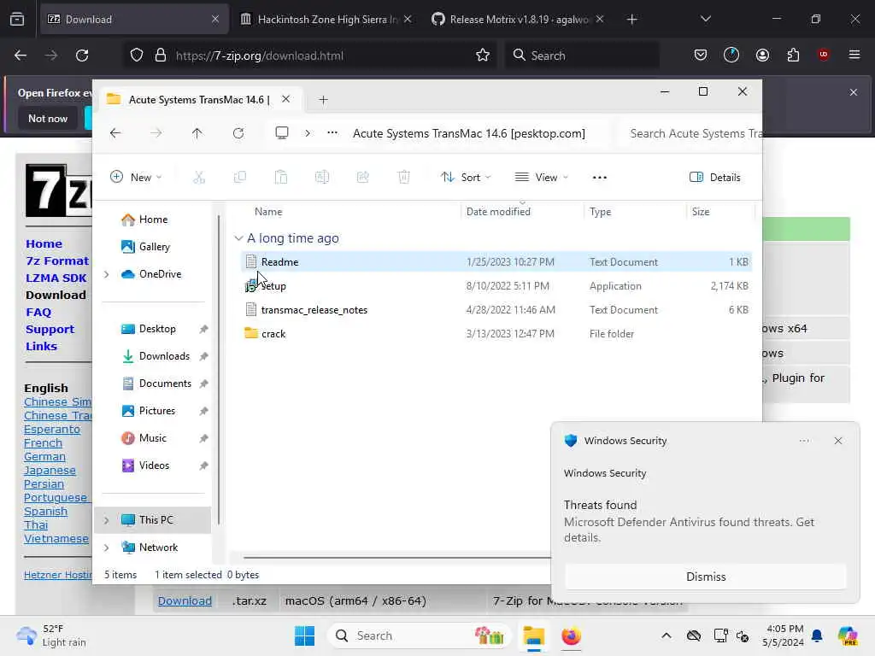Bookmark this page with the star icon
875x656 pixels.
coord(483,56)
